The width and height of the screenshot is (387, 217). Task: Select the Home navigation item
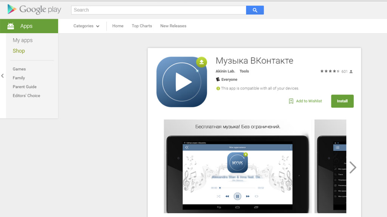click(x=118, y=26)
